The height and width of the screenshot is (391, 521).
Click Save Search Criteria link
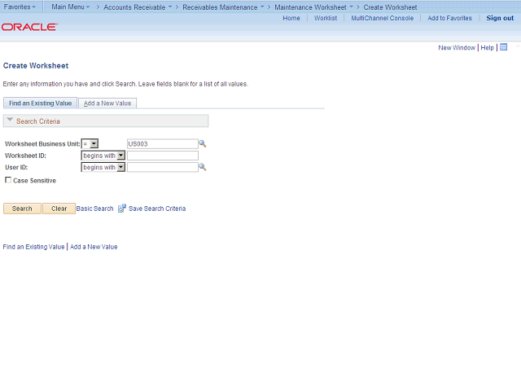[x=157, y=209]
